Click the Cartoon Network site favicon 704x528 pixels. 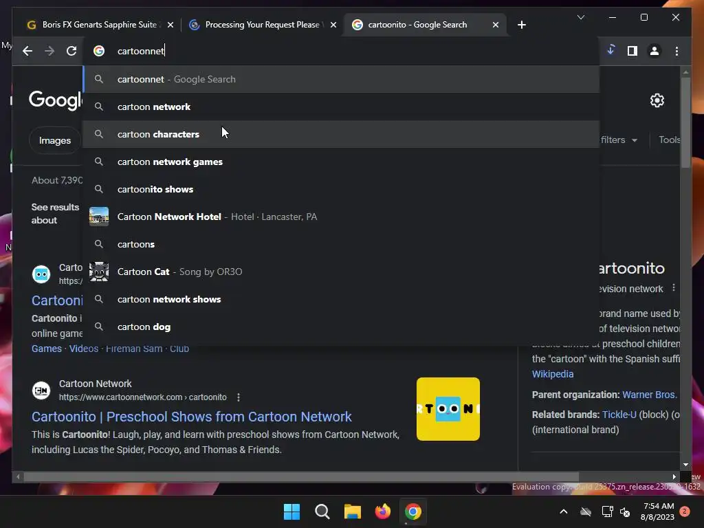tap(41, 390)
